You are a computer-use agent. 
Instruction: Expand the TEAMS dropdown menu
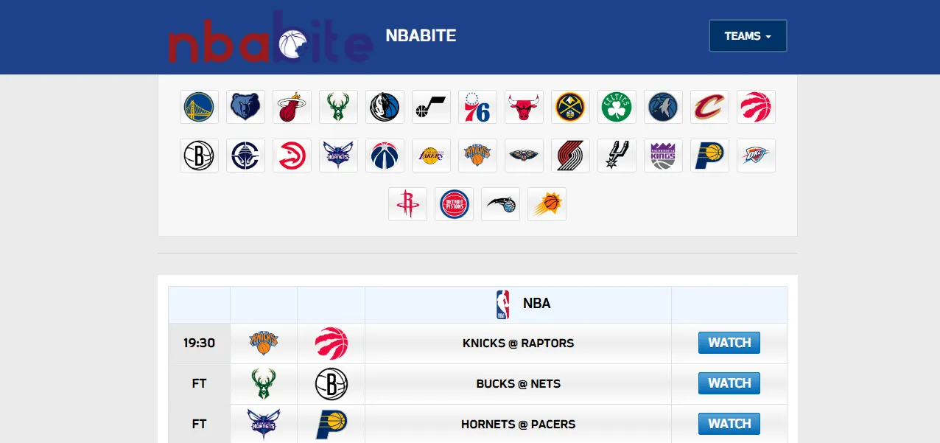[748, 36]
